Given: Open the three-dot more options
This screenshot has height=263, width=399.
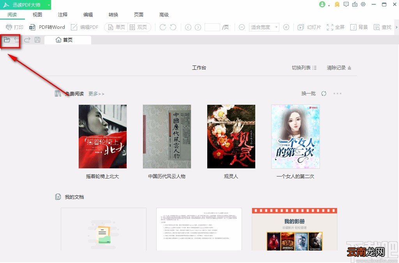Looking at the screenshot, I should click(x=337, y=94).
